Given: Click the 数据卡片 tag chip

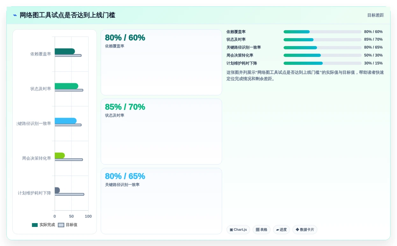Looking at the screenshot, I should [x=305, y=229].
